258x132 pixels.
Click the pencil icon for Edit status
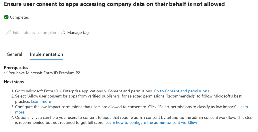tap(9, 33)
